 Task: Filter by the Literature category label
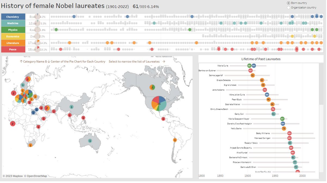13,43
